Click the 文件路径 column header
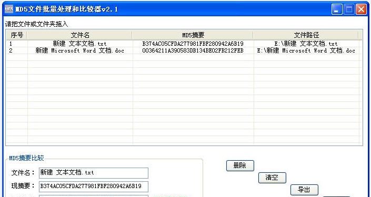The image size is (371, 197). 306,35
